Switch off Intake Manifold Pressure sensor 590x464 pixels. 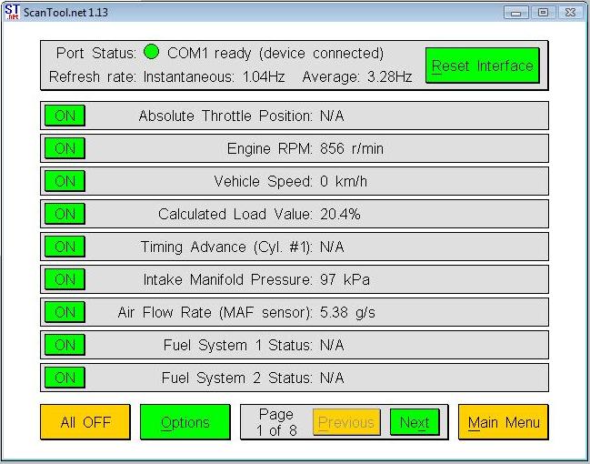(65, 279)
